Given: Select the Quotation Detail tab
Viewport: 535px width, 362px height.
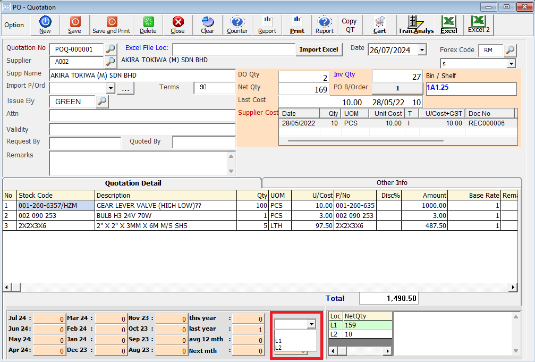Looking at the screenshot, I should (133, 183).
